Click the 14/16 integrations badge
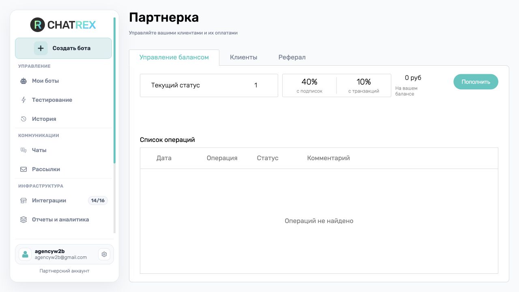Viewport: 519px width, 292px height. [x=98, y=200]
